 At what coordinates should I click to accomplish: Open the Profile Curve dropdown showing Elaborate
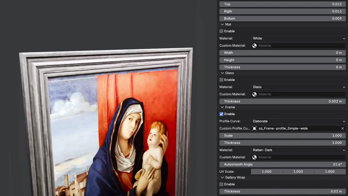pos(298,121)
